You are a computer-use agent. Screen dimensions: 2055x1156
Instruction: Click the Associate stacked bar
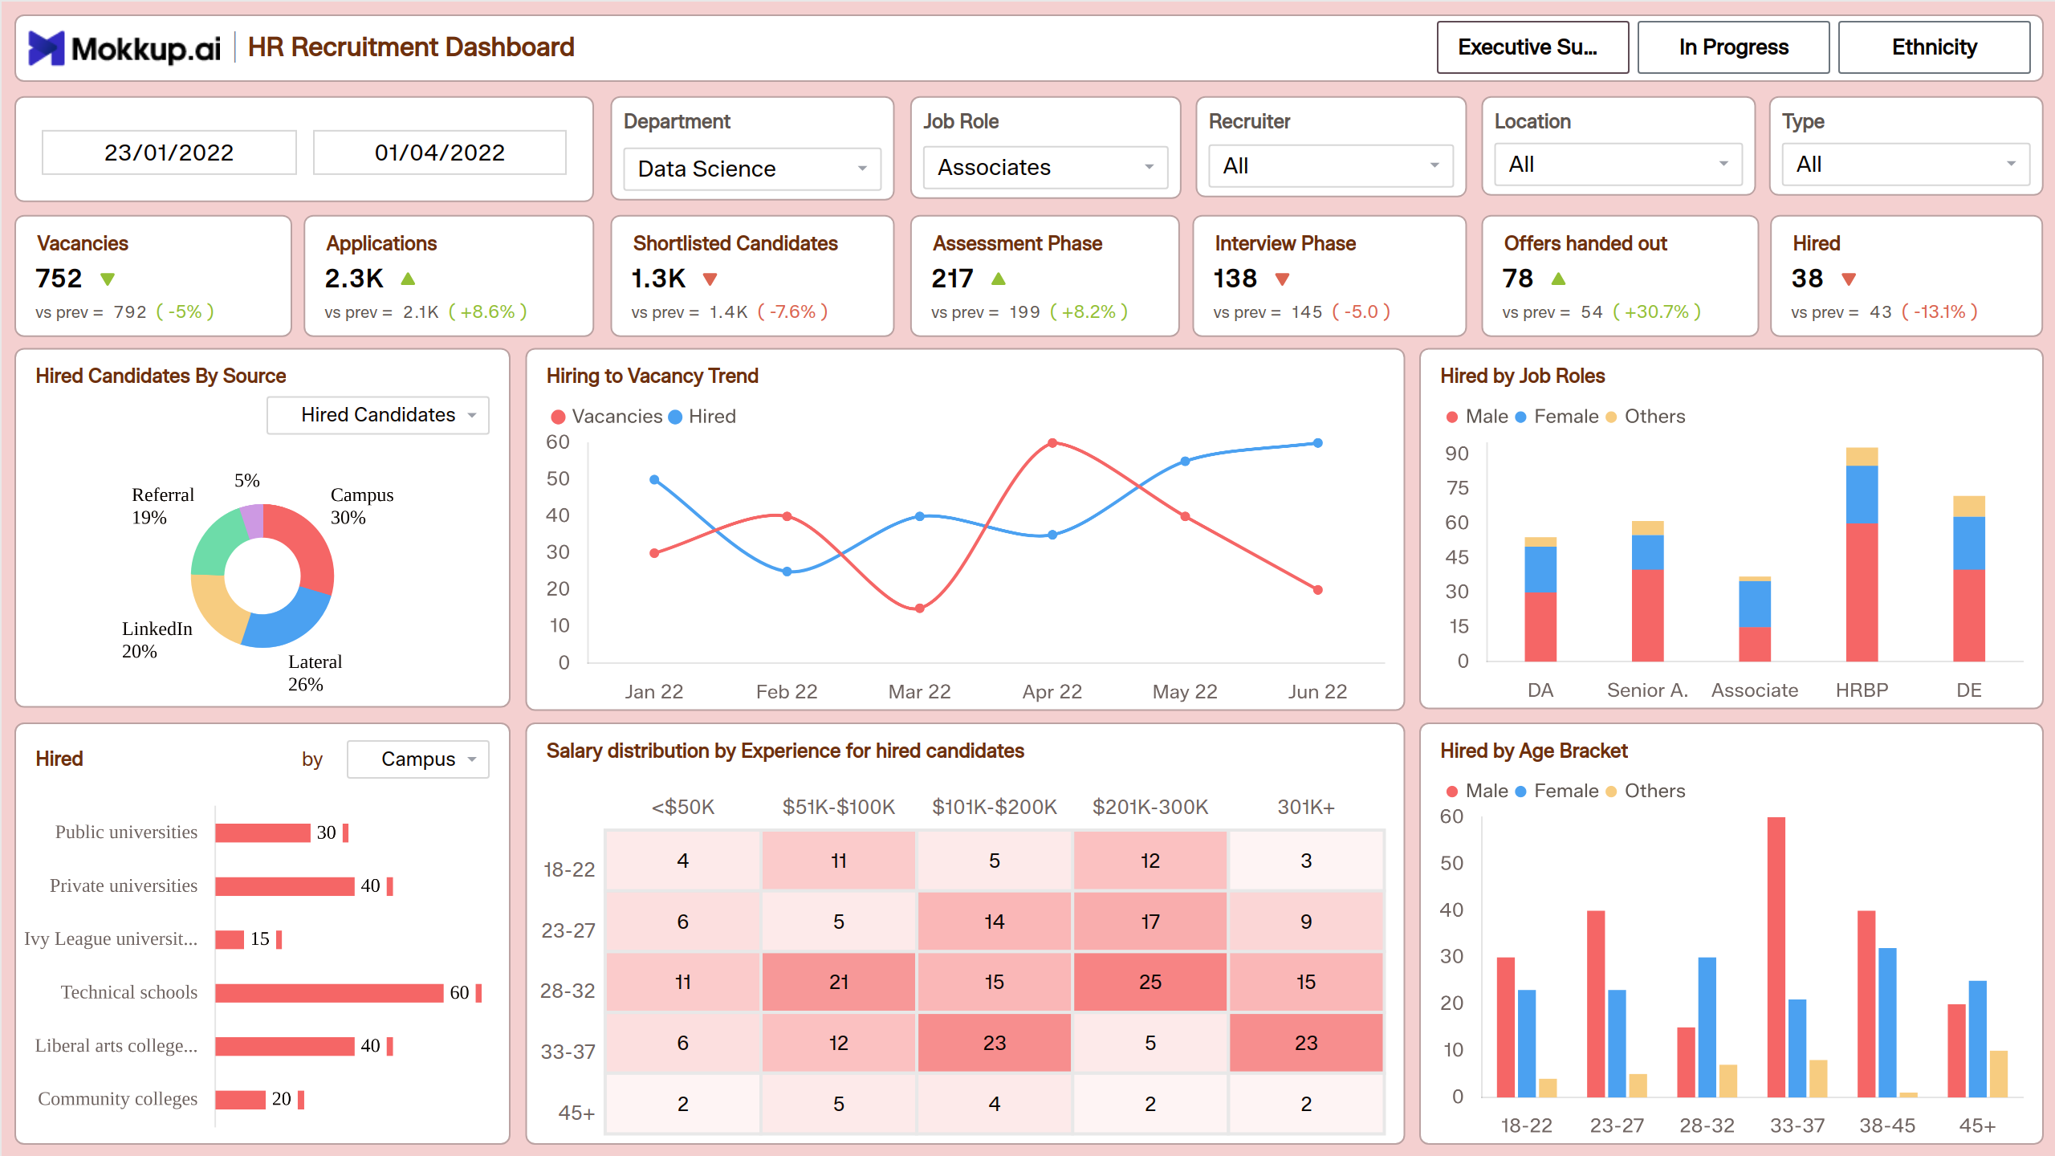[x=1755, y=619]
